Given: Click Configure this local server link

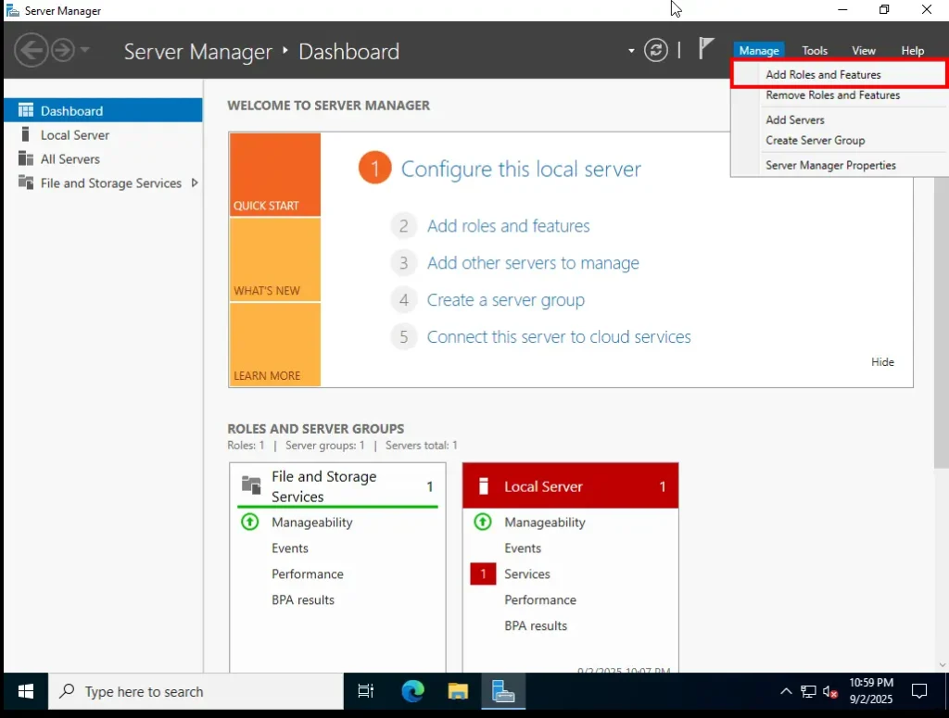Looking at the screenshot, I should [x=521, y=169].
